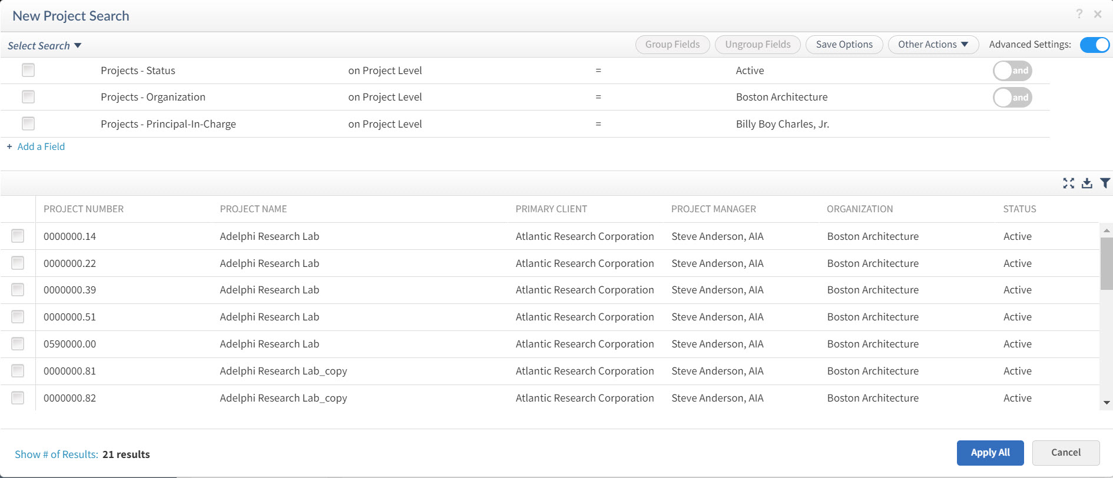Viewport: 1113px width, 478px height.
Task: Select checkbox for project 0000000.51
Action: (18, 317)
